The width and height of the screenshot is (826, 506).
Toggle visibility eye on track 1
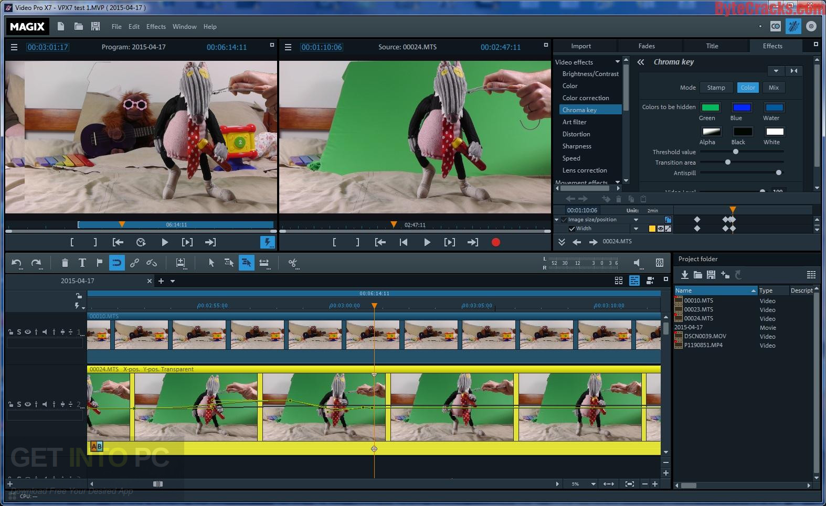[27, 332]
